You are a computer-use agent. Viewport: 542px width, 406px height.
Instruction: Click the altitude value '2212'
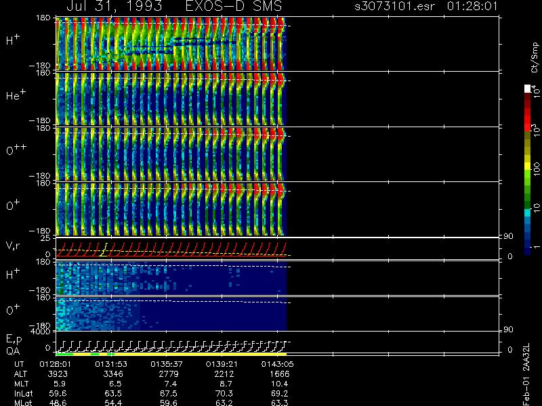coord(224,374)
